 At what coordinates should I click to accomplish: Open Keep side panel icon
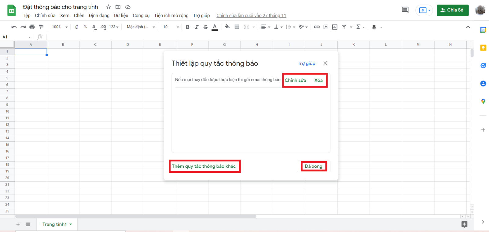coord(483,48)
